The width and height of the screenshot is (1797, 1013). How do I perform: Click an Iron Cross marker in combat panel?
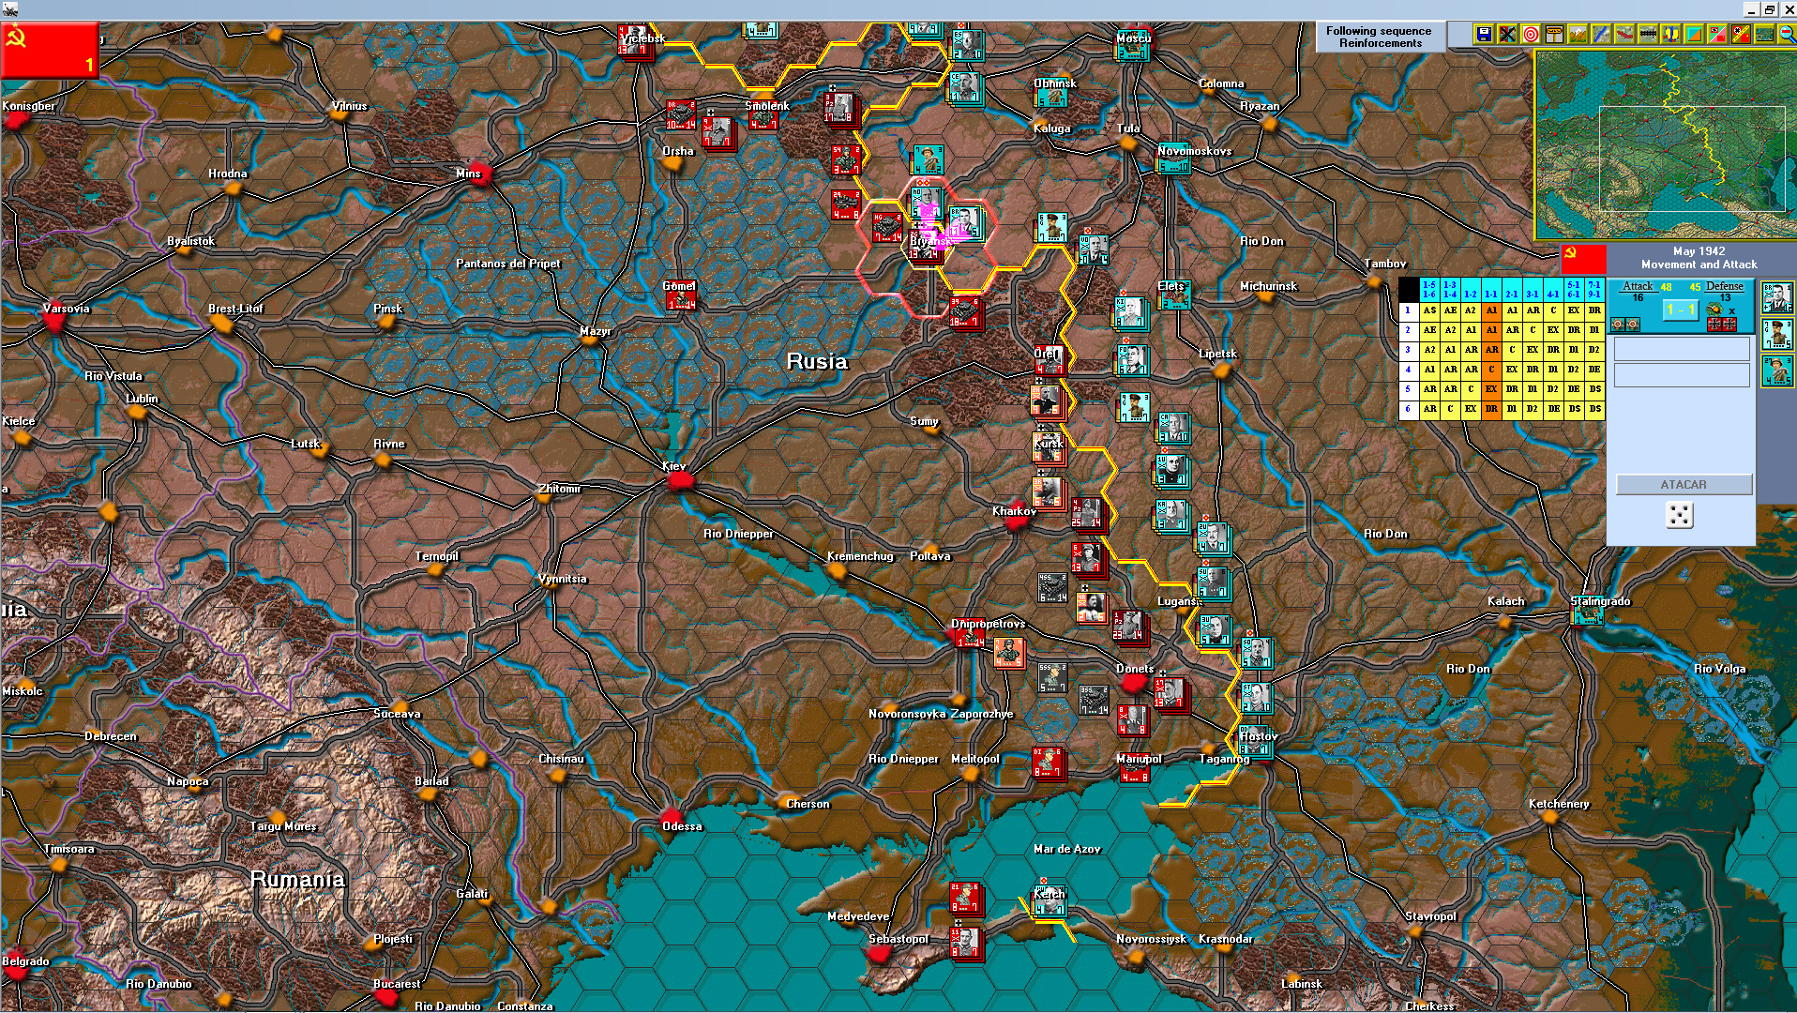(1714, 325)
